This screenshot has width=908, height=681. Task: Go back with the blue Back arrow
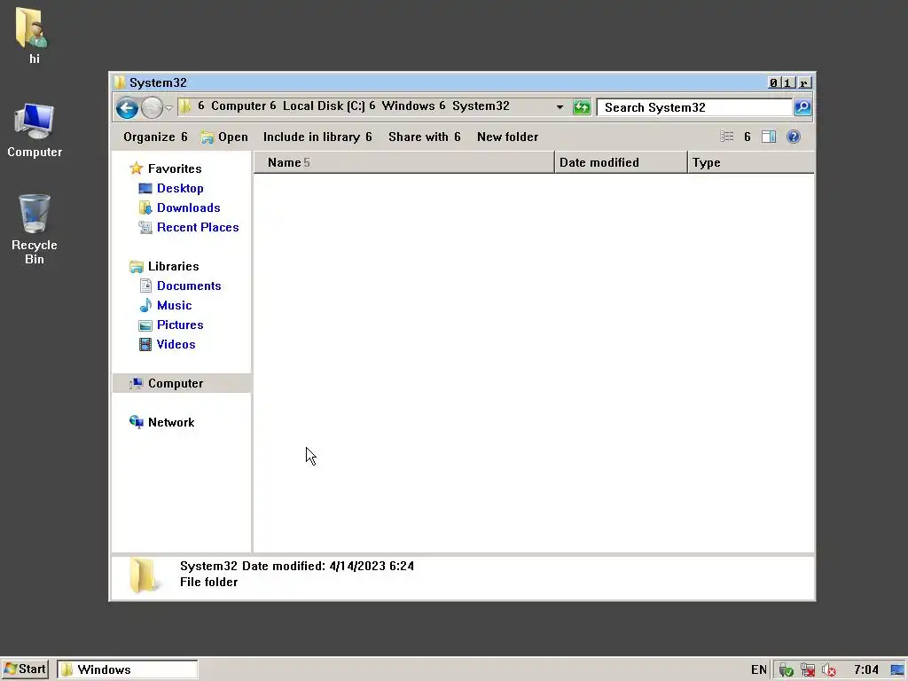(127, 107)
